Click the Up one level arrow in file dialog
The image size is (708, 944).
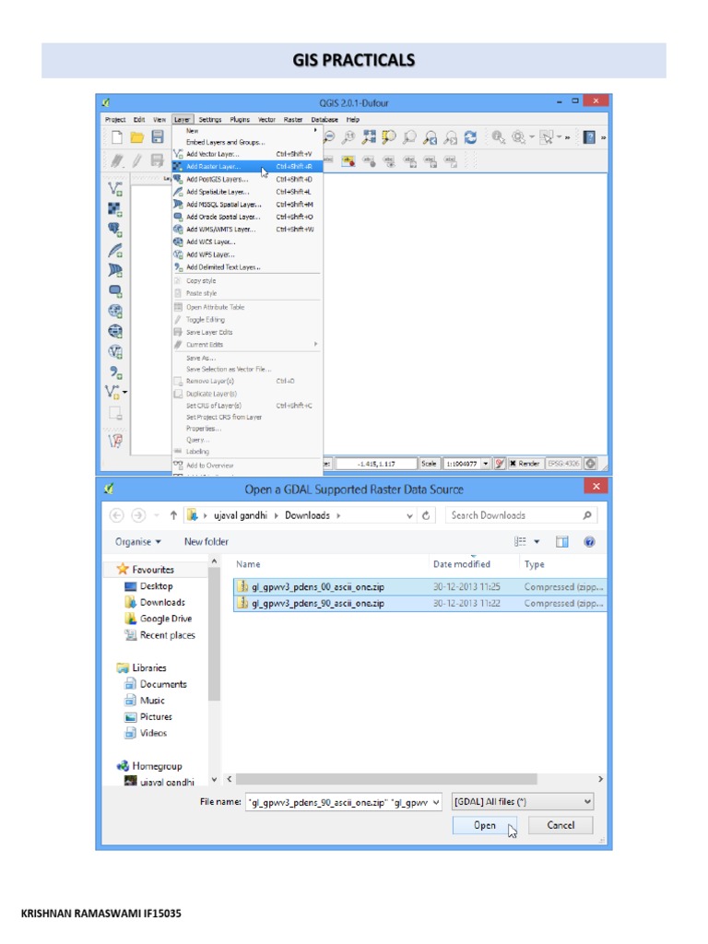[173, 515]
